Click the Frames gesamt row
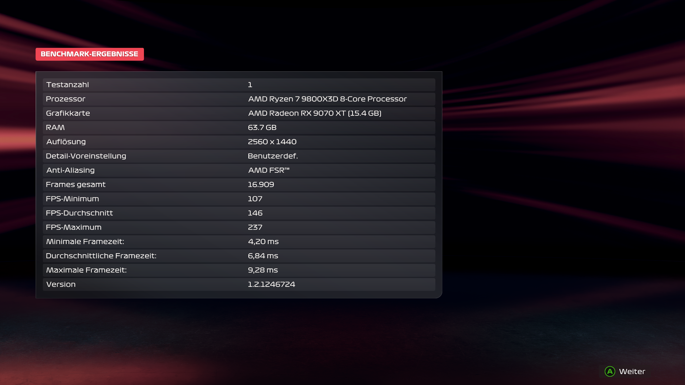The width and height of the screenshot is (685, 385). coord(239,184)
